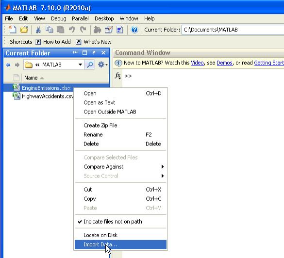
Task: Select Delete in the context menu
Action: tap(120, 144)
